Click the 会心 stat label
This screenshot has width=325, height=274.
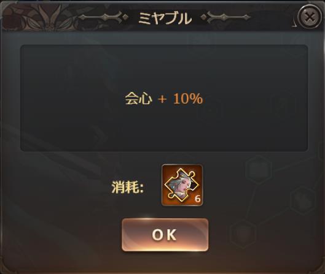point(138,99)
